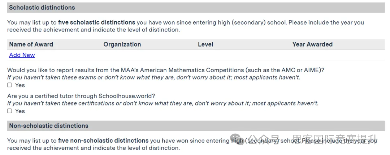Click the 'Yes' label under the MAA question

point(20,85)
